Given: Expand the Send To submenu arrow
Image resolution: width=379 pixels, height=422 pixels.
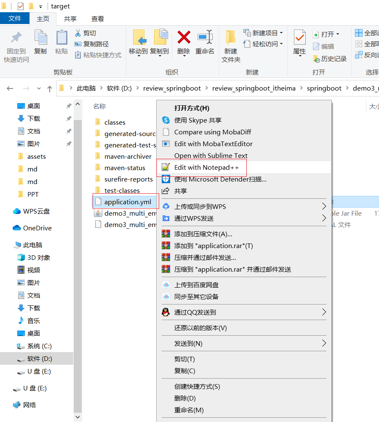Looking at the screenshot, I should point(324,343).
